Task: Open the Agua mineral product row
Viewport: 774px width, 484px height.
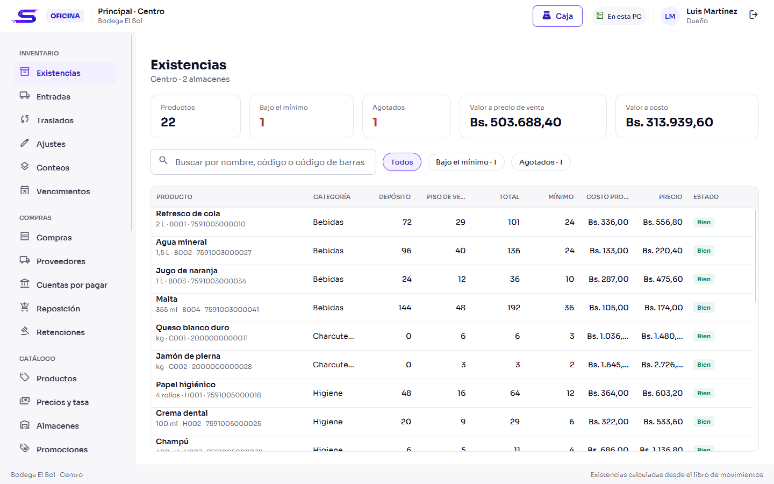Action: coord(451,251)
